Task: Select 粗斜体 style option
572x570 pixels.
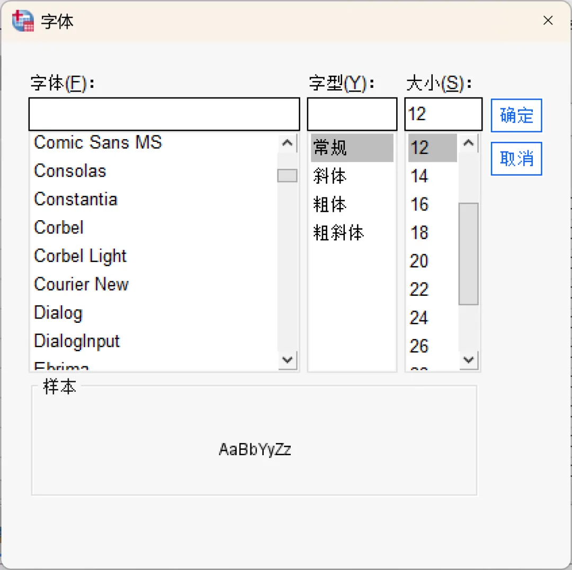Action: click(x=338, y=233)
